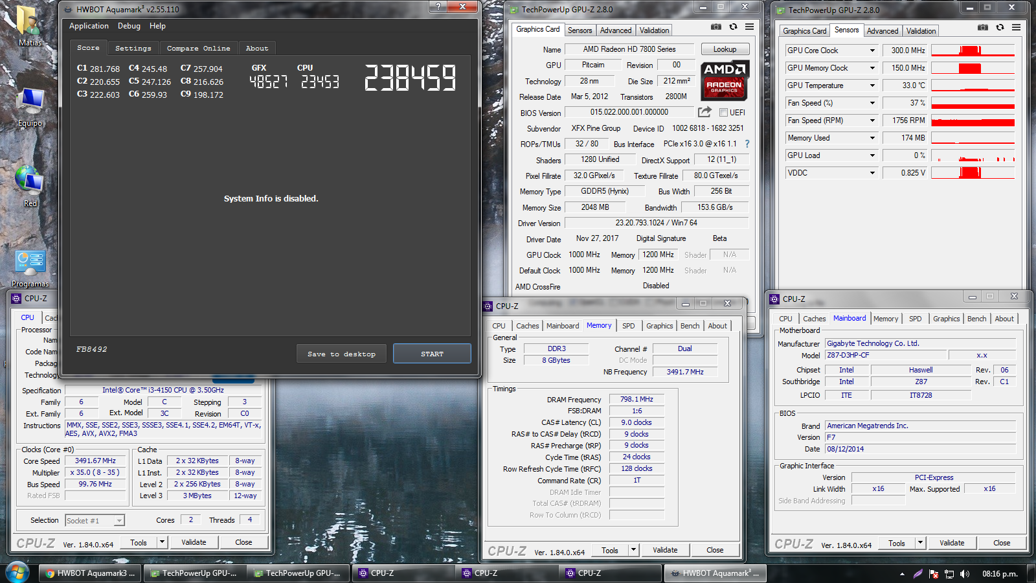Click DRAM Frequency value 798.1 MHz

coord(636,399)
